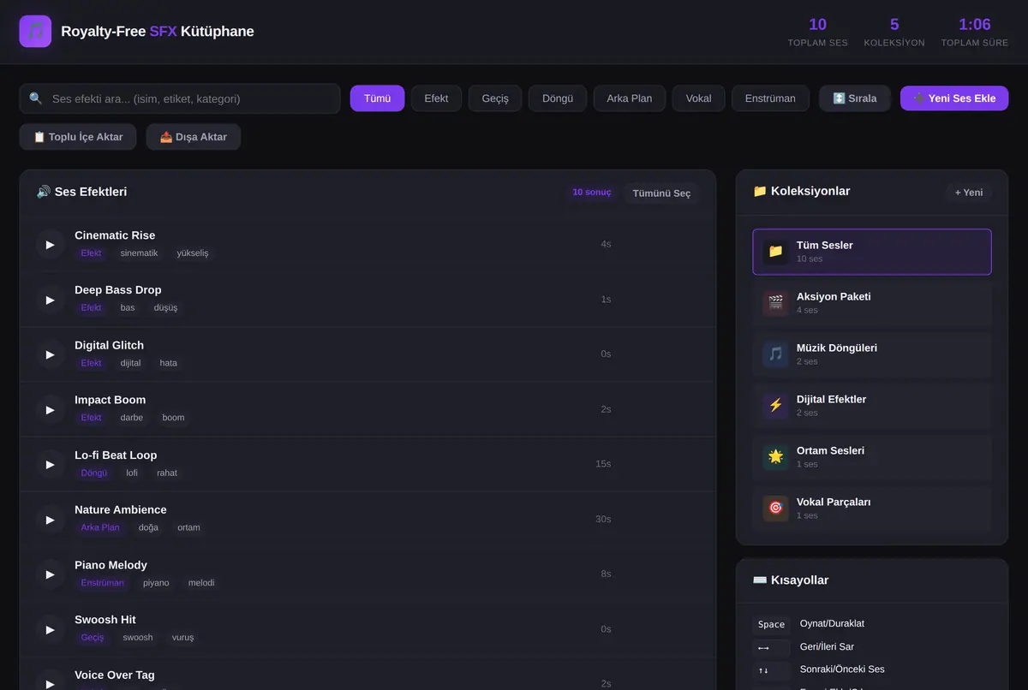
Task: Filter sounds by Vokal category
Action: [698, 98]
